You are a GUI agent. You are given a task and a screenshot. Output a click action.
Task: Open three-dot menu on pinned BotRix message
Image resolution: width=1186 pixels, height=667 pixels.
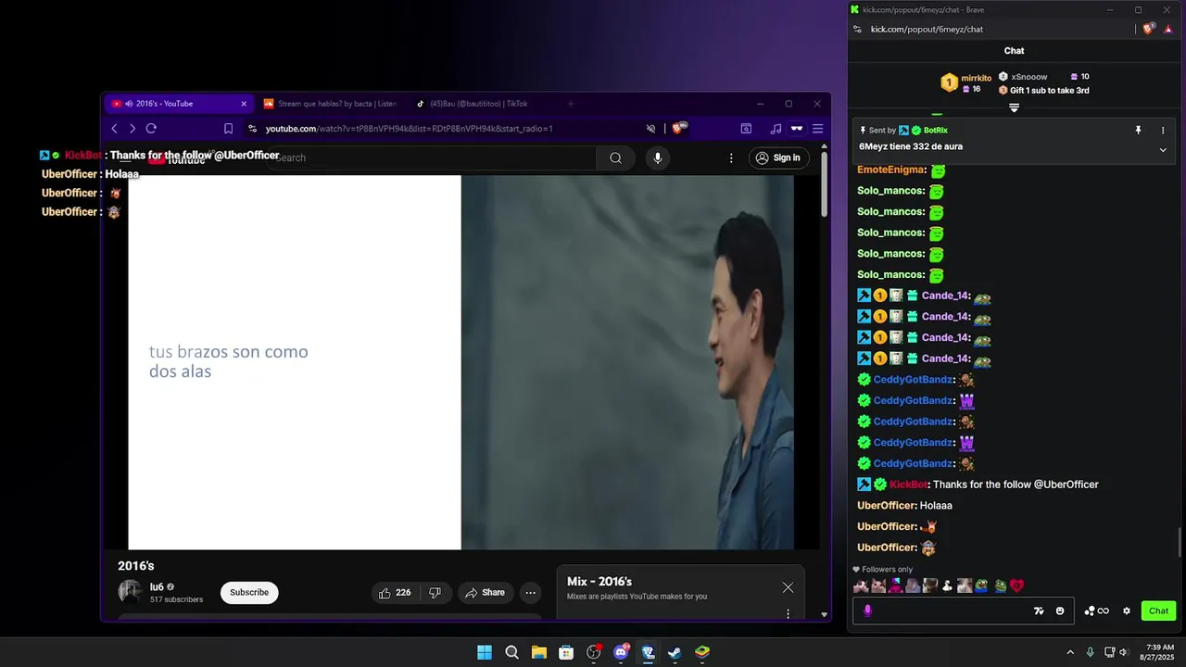click(1163, 131)
